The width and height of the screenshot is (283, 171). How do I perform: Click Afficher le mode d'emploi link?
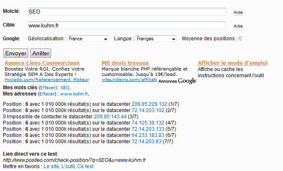point(233,63)
